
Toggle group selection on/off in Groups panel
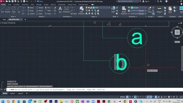pyautogui.click(x=153, y=14)
